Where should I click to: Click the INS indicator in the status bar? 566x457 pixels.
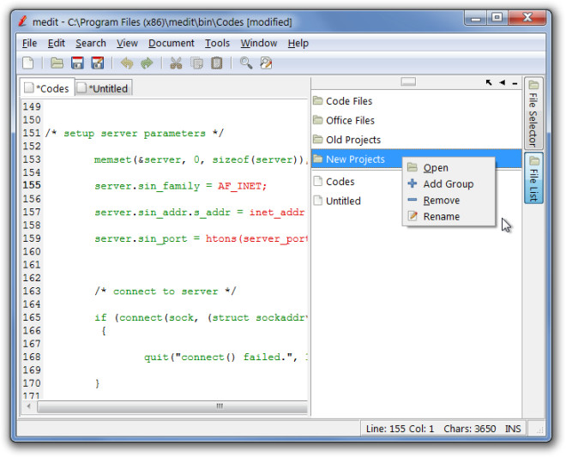tap(513, 429)
